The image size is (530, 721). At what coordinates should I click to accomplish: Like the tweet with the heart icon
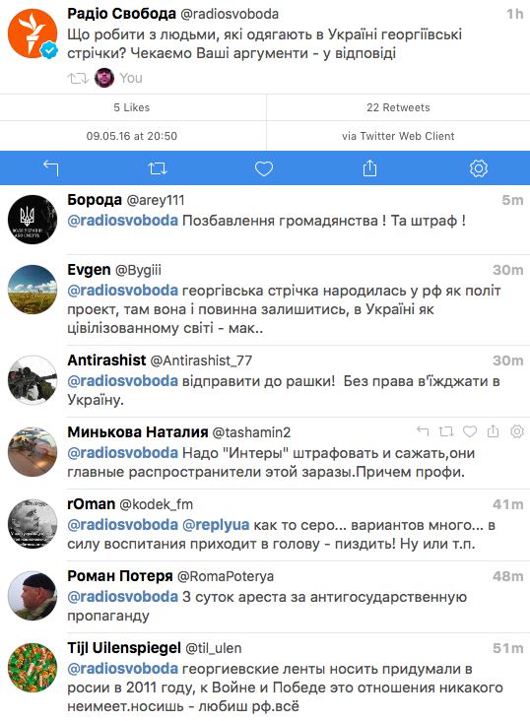(264, 168)
